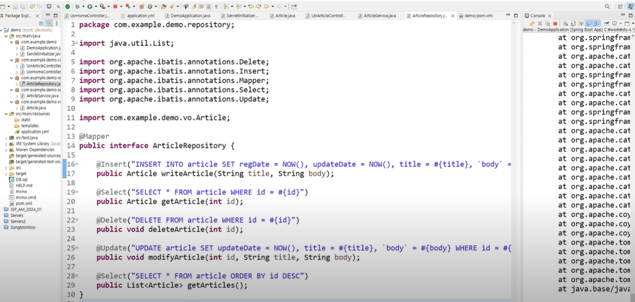Click the Pin Console icon
Screen dimensions: 635x302
click(607, 23)
